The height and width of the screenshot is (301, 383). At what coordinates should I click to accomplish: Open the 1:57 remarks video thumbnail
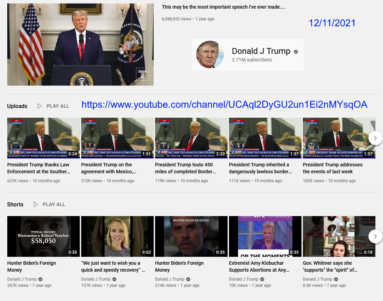pos(339,138)
